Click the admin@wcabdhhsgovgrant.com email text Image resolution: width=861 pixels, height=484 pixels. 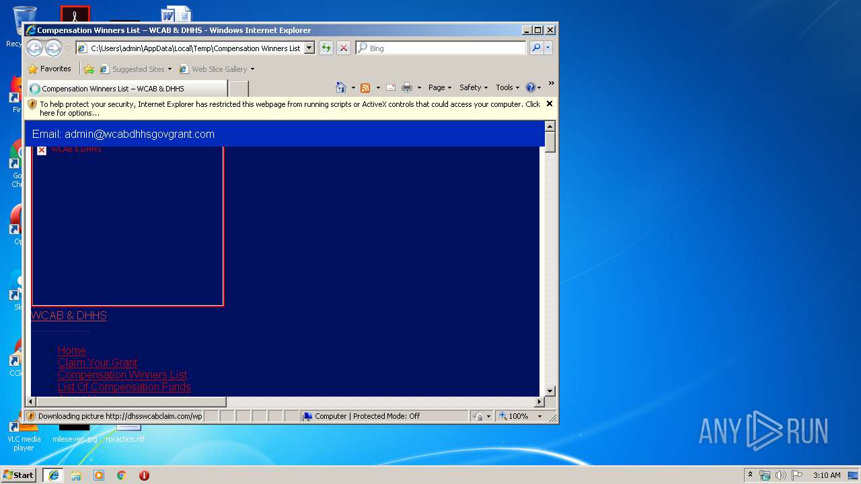click(x=139, y=134)
